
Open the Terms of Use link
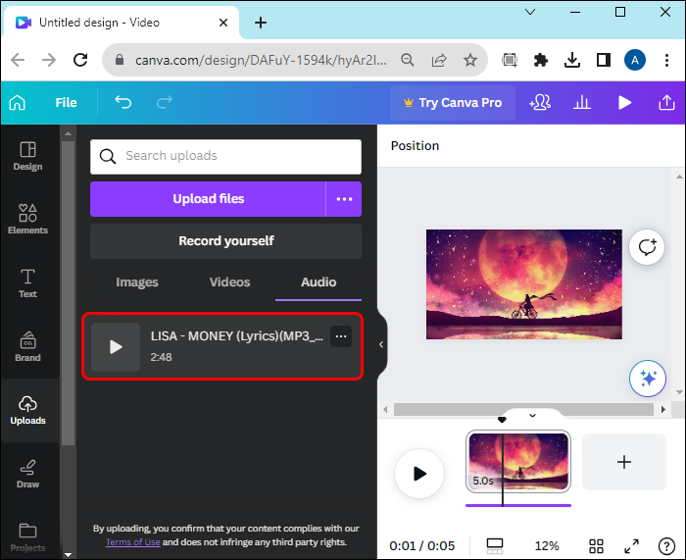tap(133, 542)
